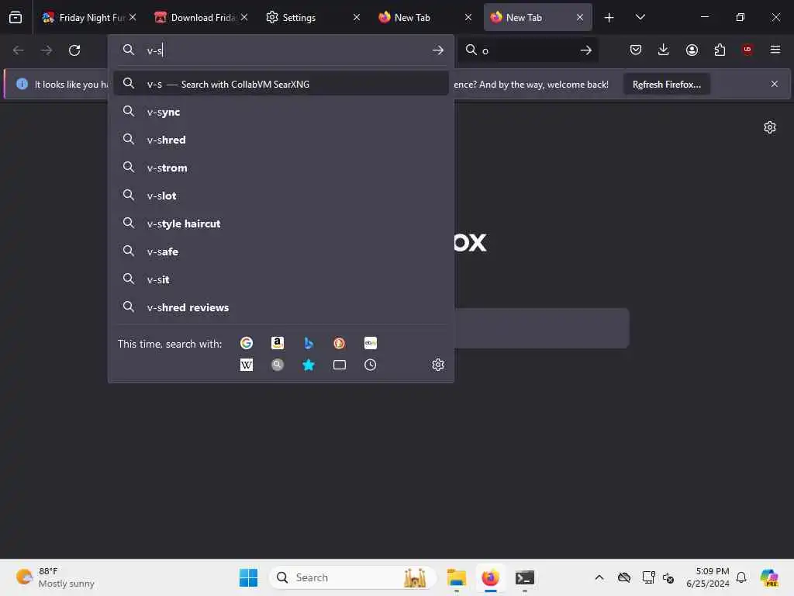
Task: Click the Refresh Firefox button
Action: tap(666, 85)
